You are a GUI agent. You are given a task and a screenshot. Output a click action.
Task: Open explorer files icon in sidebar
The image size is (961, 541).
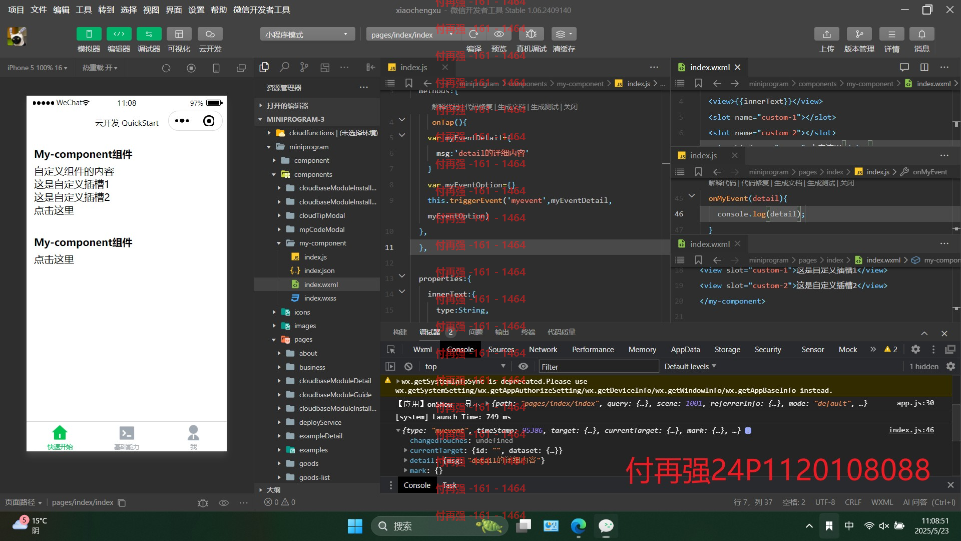(x=264, y=67)
